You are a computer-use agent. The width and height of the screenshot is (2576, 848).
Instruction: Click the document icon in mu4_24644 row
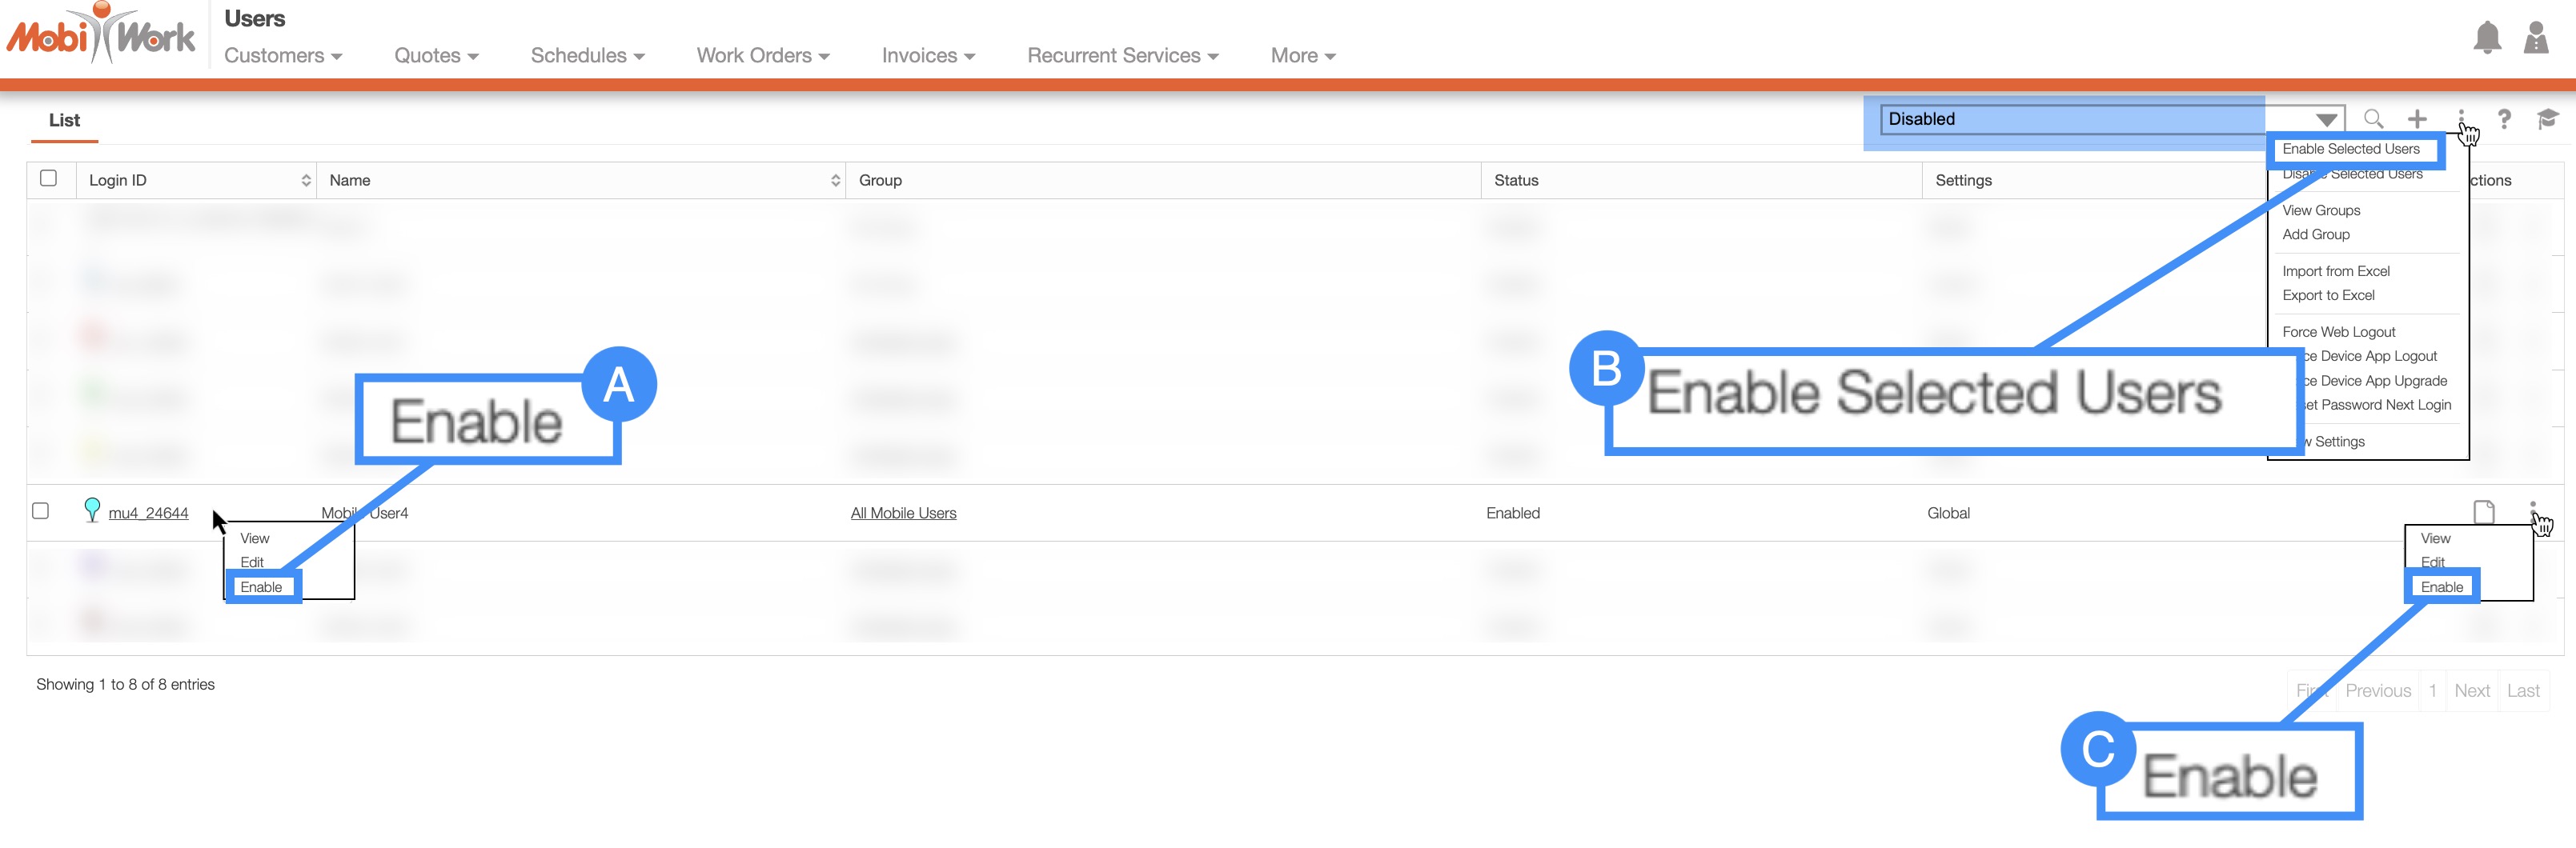click(2483, 511)
